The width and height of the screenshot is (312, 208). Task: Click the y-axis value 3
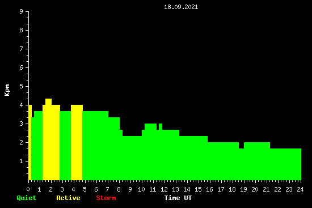click(x=22, y=124)
